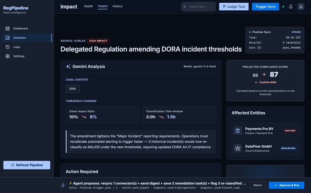Click the projected score 87

click(274, 74)
